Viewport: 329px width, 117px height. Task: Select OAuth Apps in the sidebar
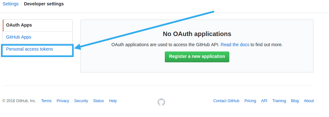(38, 25)
